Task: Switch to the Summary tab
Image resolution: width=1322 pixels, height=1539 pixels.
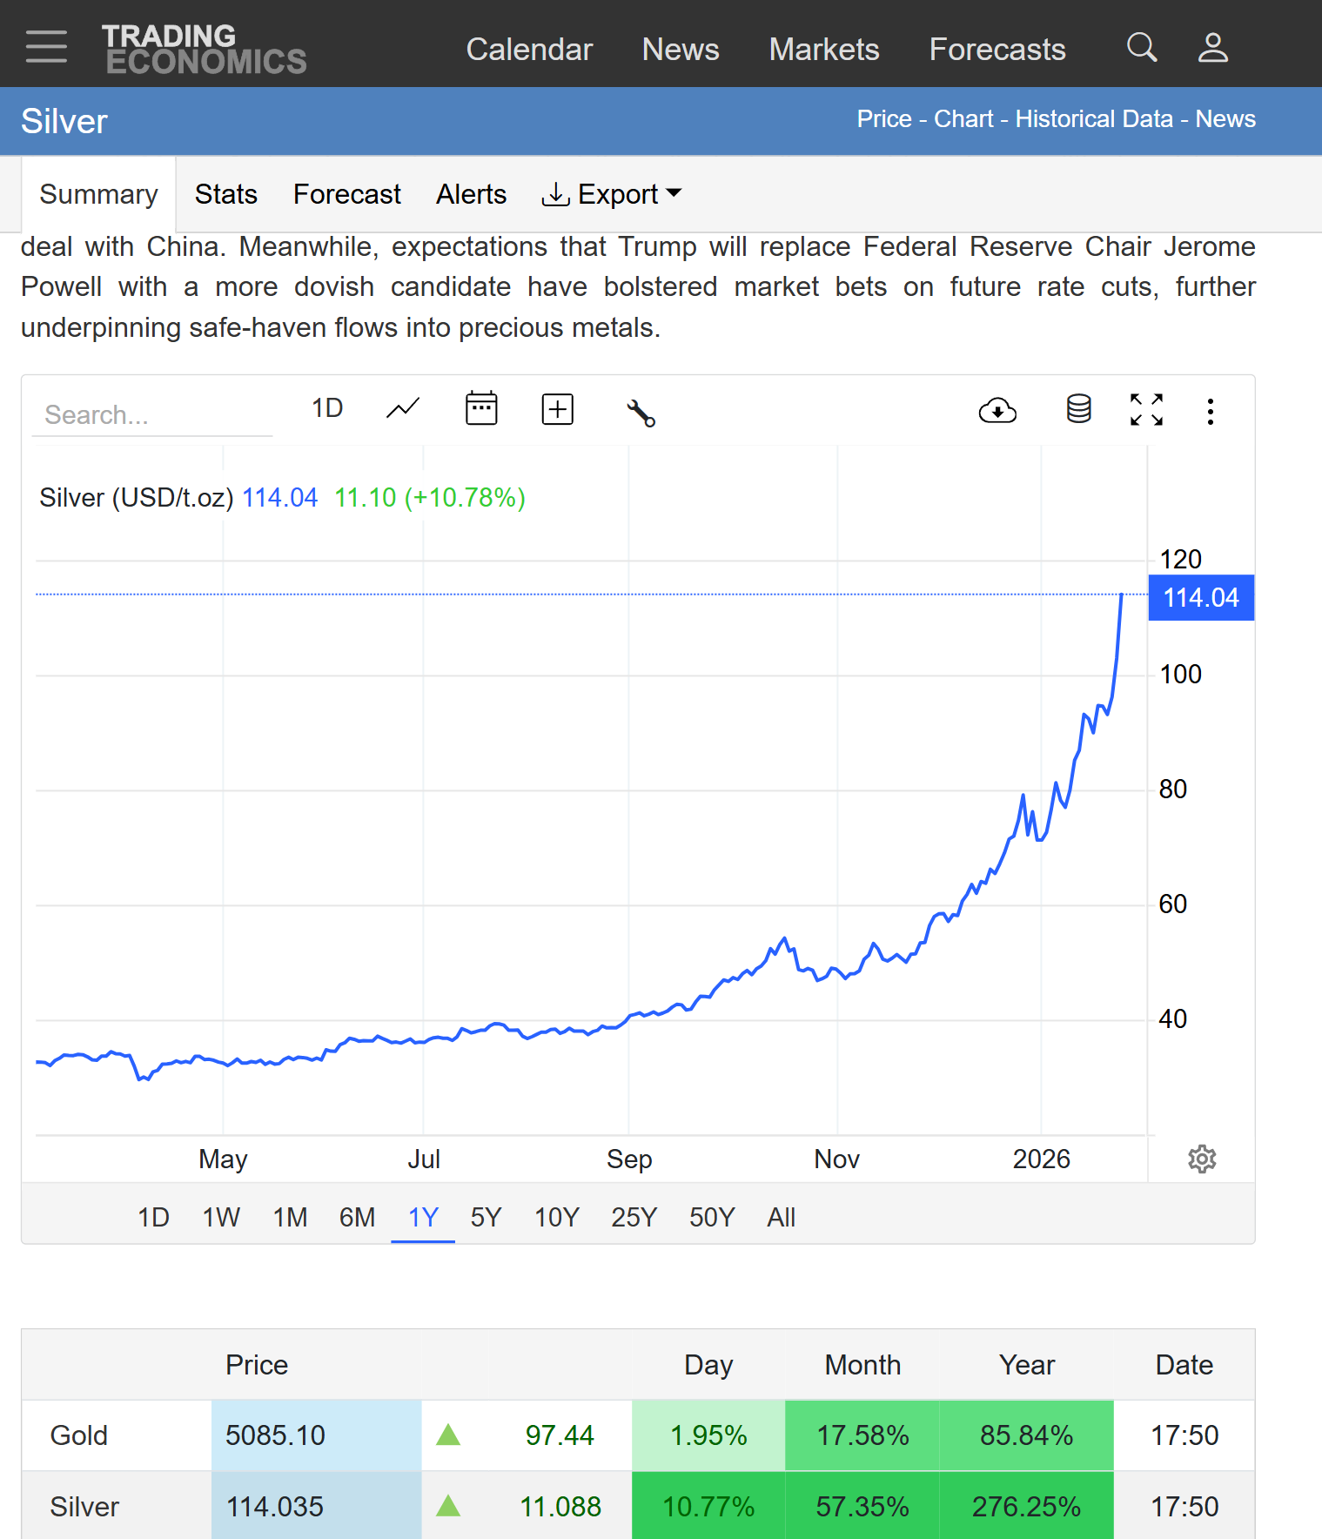Action: [x=98, y=194]
